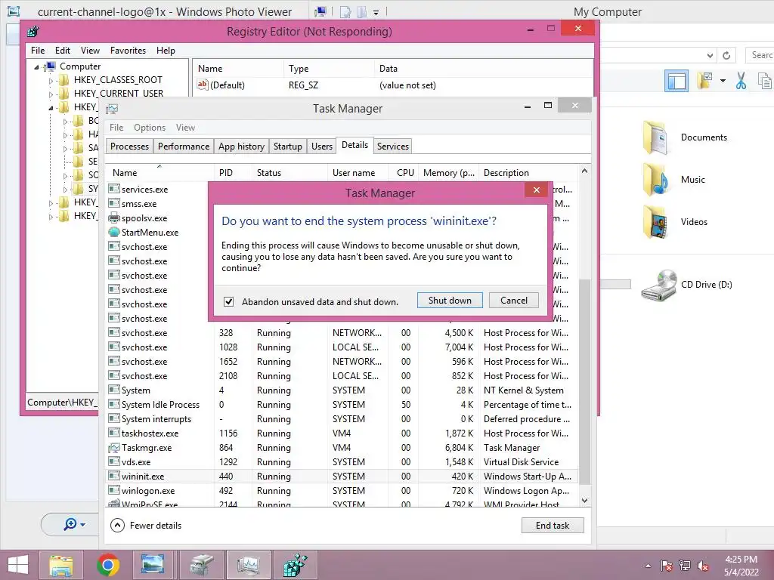
Task: Show hidden tray icons arrow
Action: (648, 566)
